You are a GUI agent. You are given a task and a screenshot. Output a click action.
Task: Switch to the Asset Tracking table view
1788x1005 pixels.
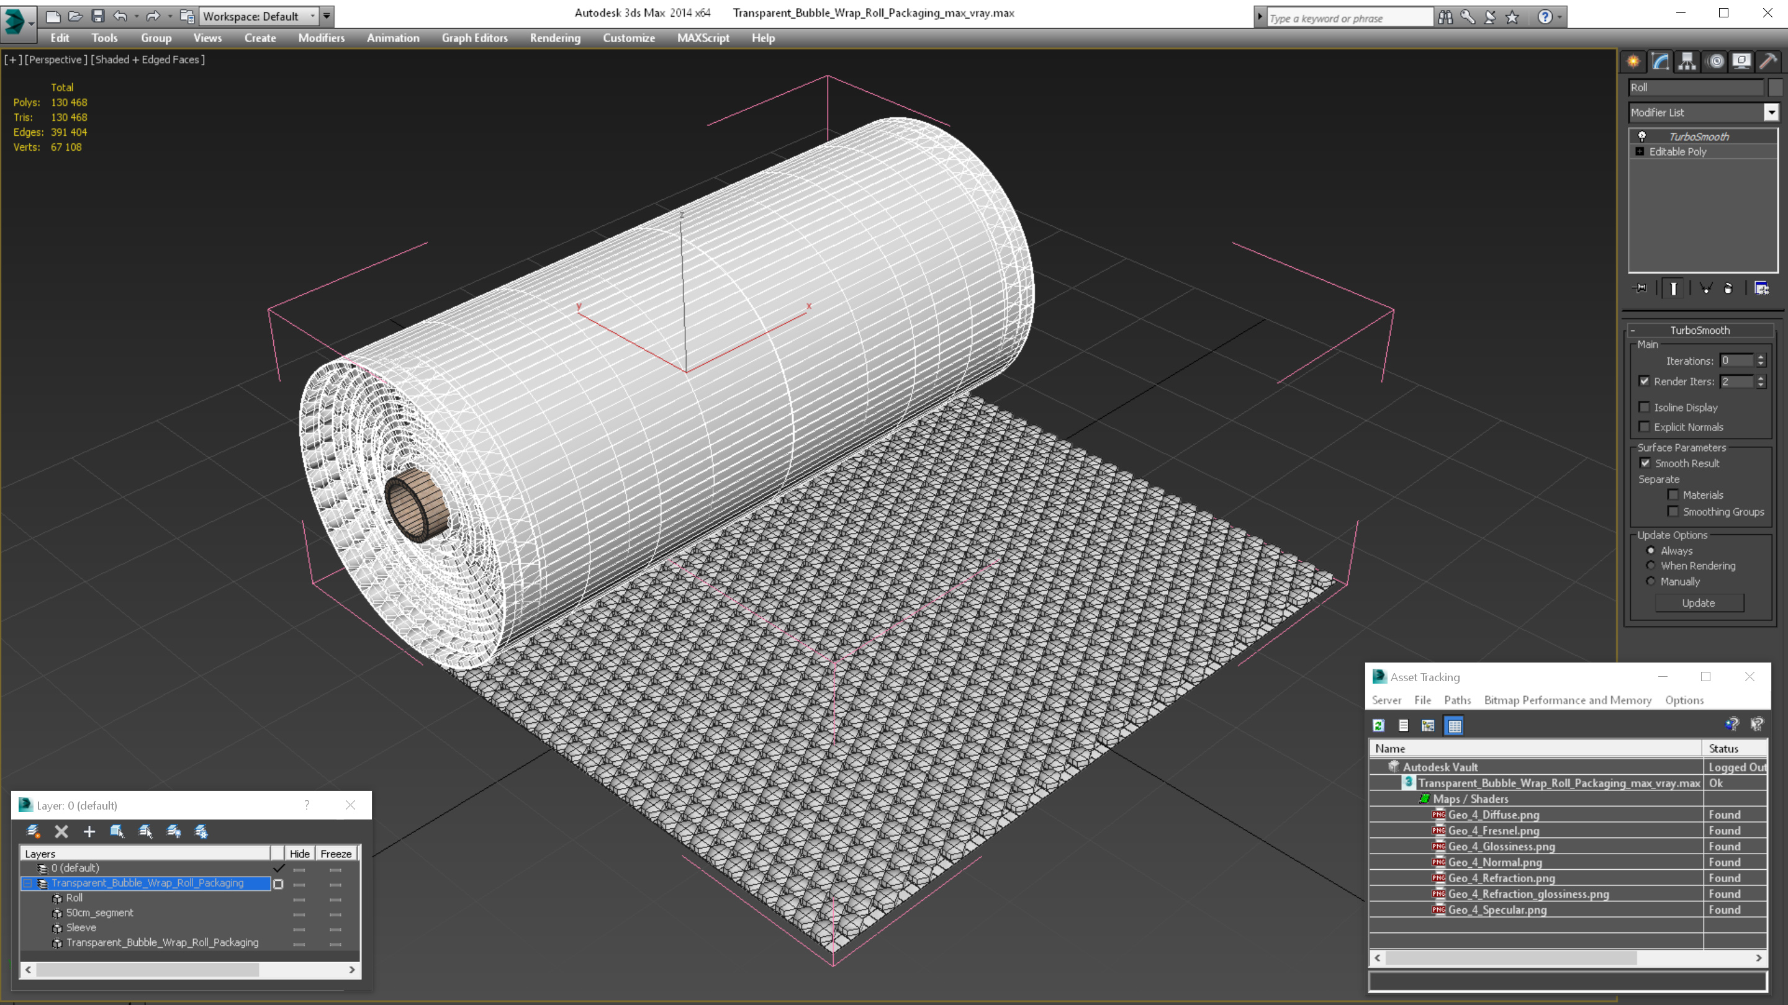coord(1453,725)
